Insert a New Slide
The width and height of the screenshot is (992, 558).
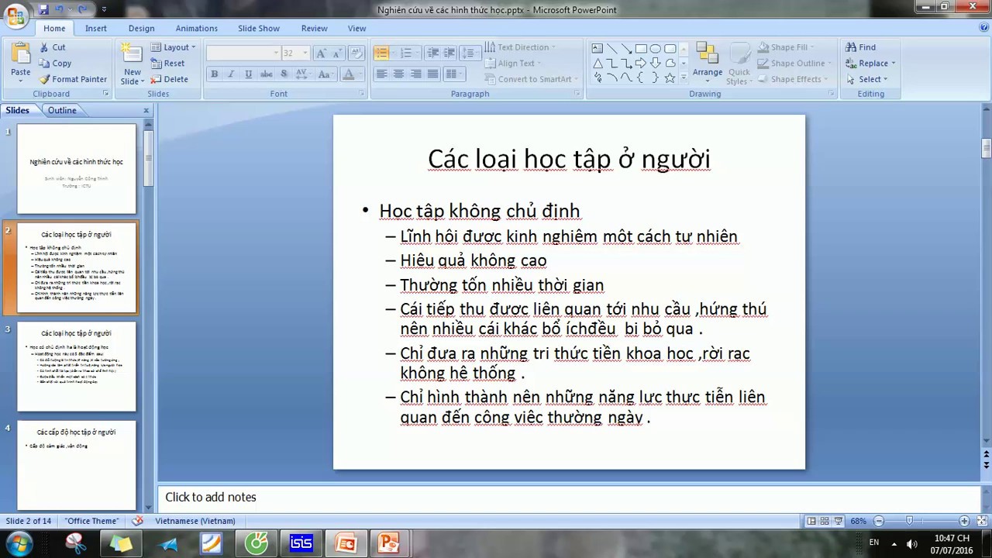coord(133,64)
